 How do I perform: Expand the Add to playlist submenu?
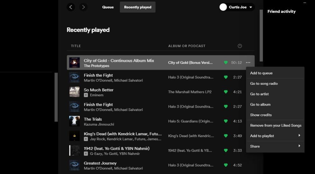click(x=275, y=136)
